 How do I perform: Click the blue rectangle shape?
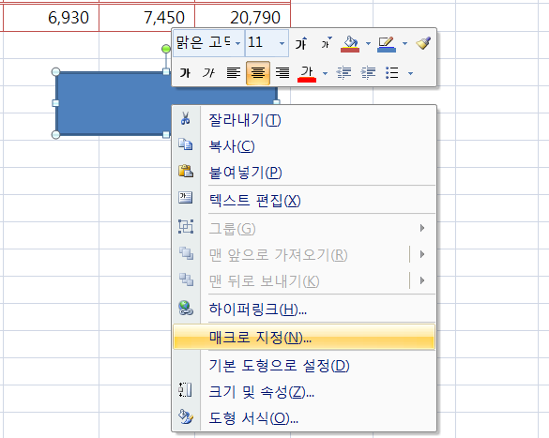coord(114,103)
